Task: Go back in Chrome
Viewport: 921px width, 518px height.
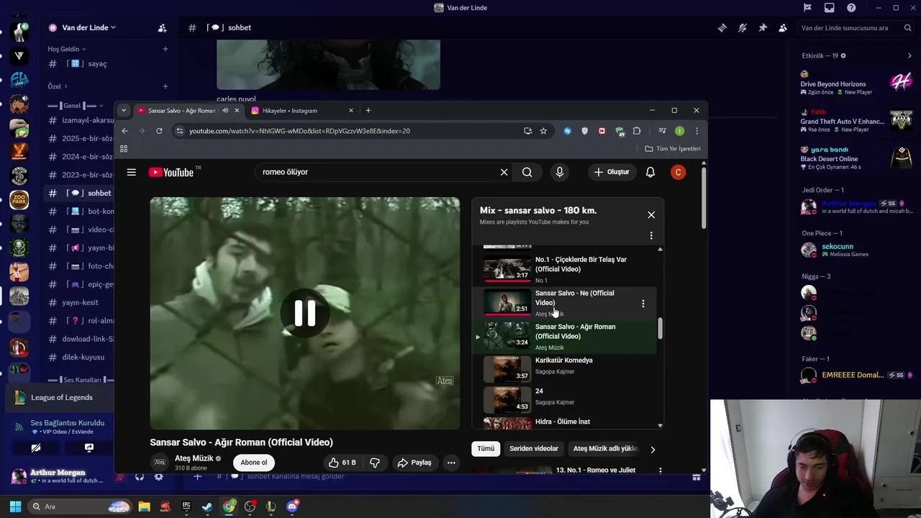Action: point(124,131)
